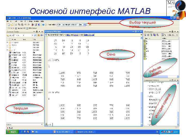Click the Windows start button

coord(12,132)
